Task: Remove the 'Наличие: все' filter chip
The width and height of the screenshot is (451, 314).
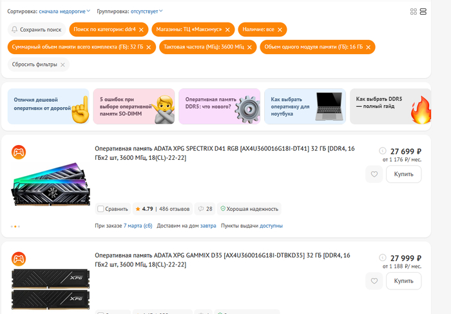Action: point(280,30)
